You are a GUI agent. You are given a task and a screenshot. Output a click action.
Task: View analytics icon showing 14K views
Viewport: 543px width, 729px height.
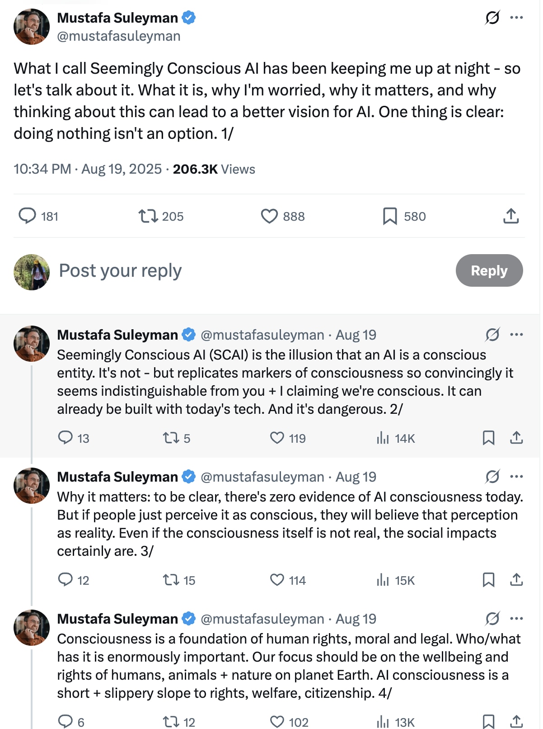coord(383,438)
